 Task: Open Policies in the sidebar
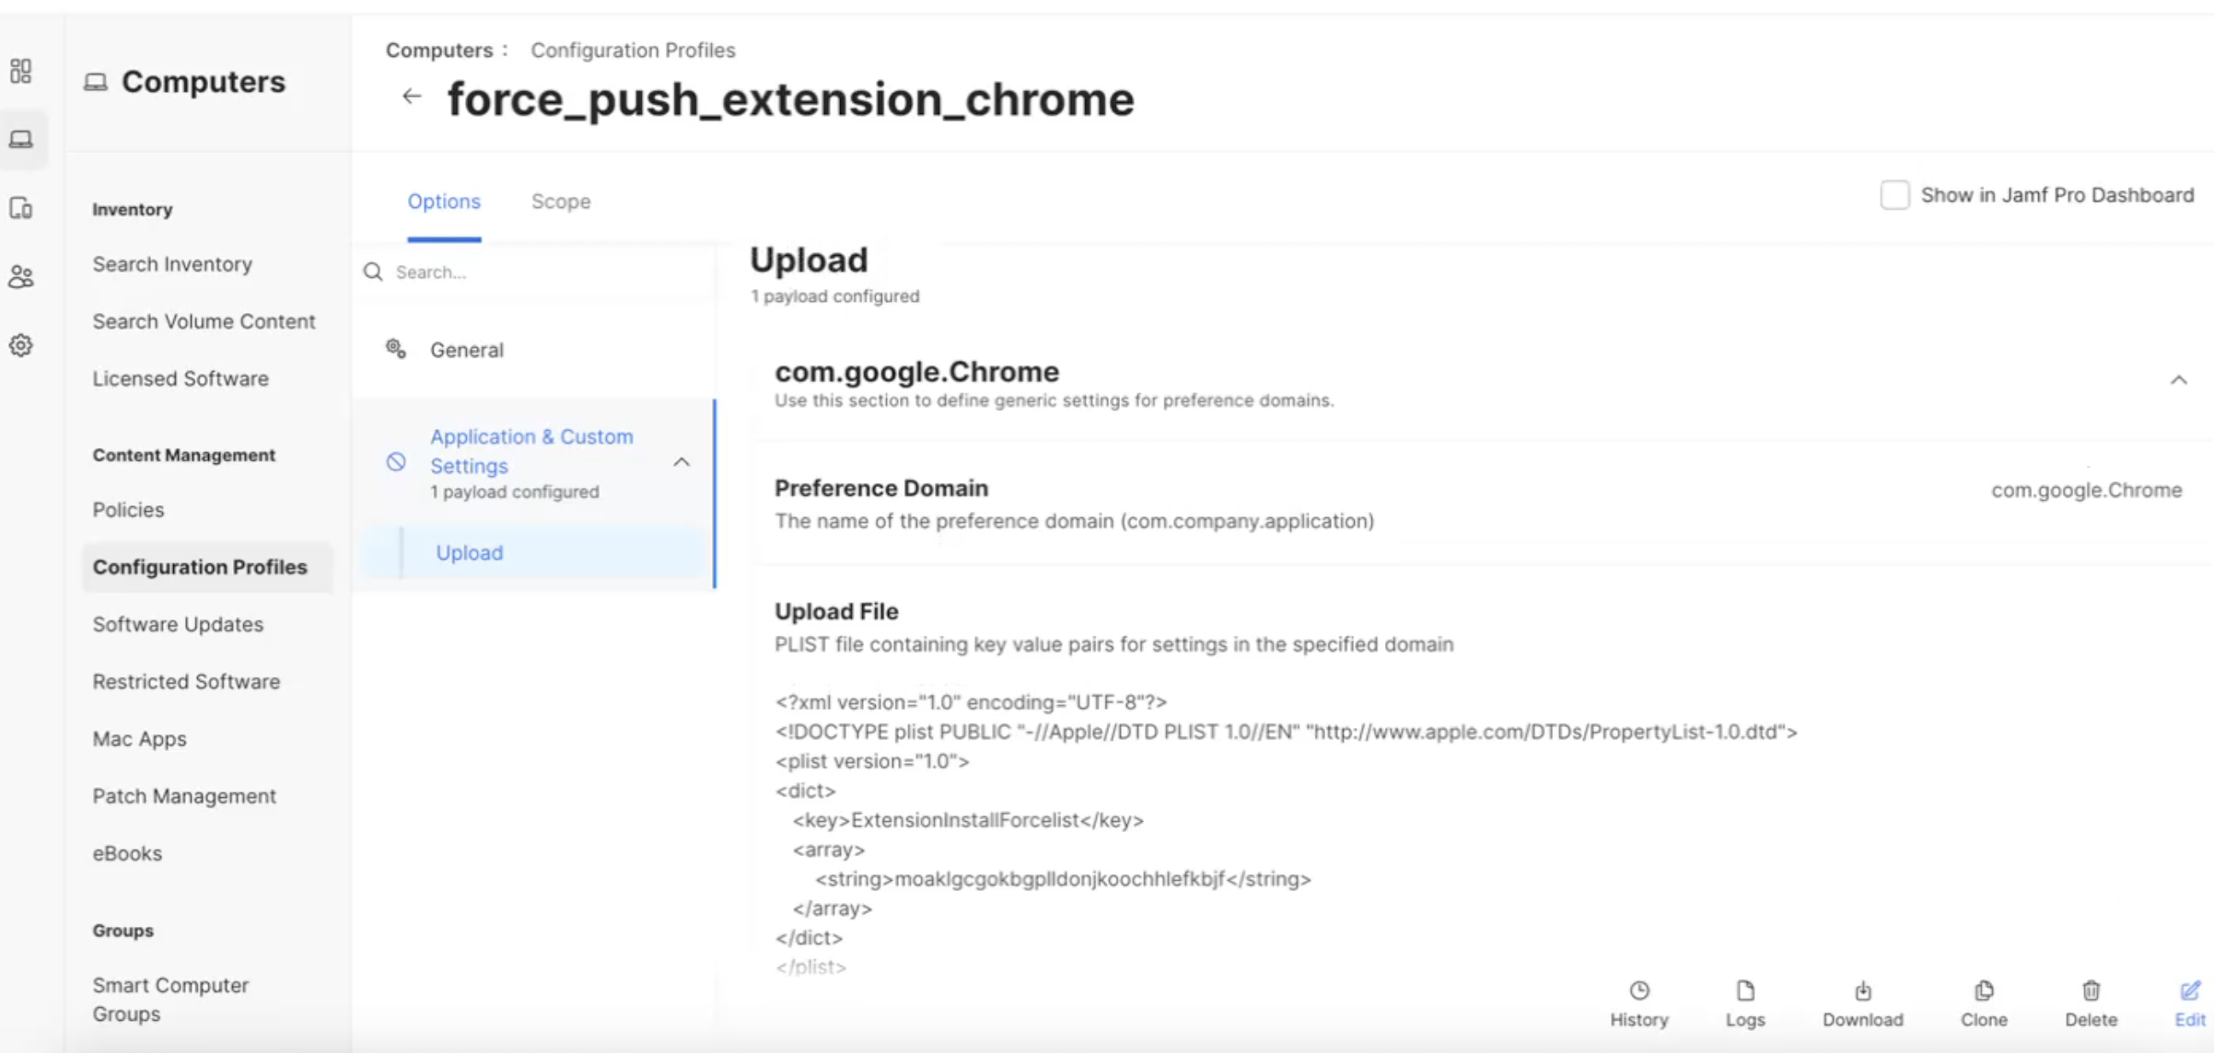[x=128, y=510]
